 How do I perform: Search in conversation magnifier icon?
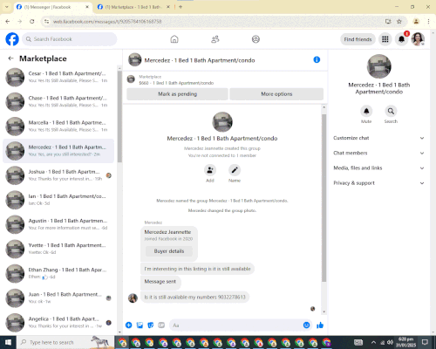(391, 111)
